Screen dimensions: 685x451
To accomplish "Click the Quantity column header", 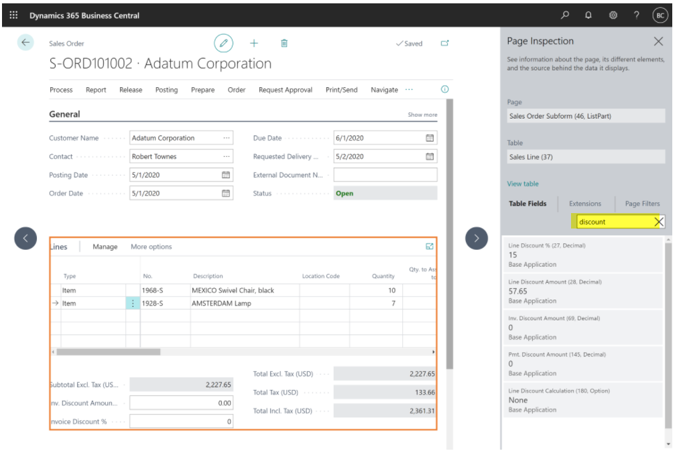I will (383, 276).
